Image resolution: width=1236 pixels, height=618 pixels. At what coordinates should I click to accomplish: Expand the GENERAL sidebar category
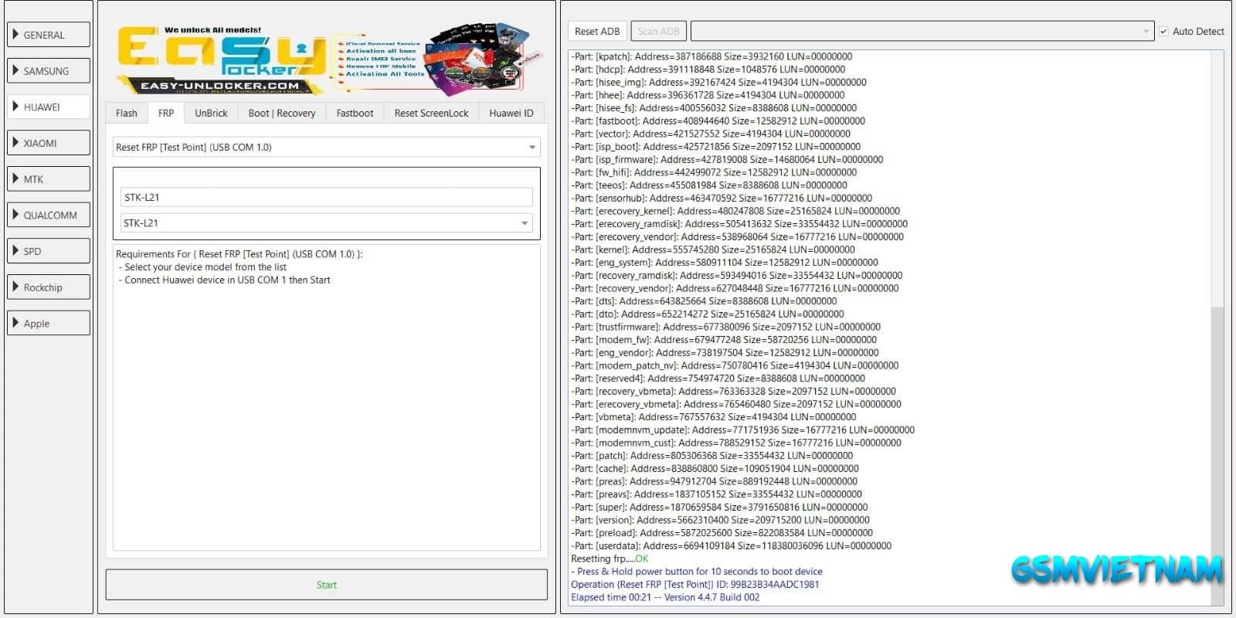[49, 35]
